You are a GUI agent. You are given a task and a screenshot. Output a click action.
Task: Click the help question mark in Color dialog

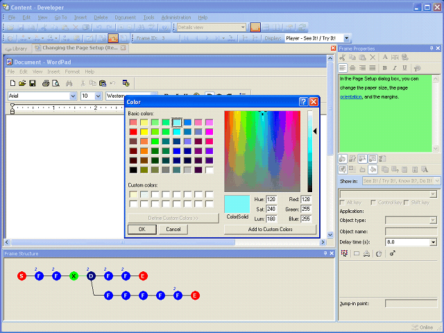tap(303, 102)
